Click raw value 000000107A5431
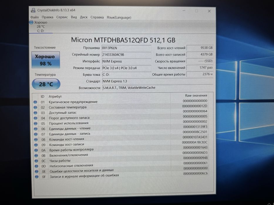The height and width of the screenshot is (205, 274). [x=195, y=137]
